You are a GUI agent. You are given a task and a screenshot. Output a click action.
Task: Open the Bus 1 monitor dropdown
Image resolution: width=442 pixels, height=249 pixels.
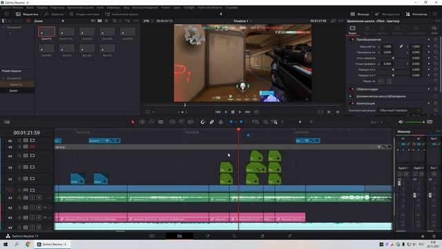376,122
